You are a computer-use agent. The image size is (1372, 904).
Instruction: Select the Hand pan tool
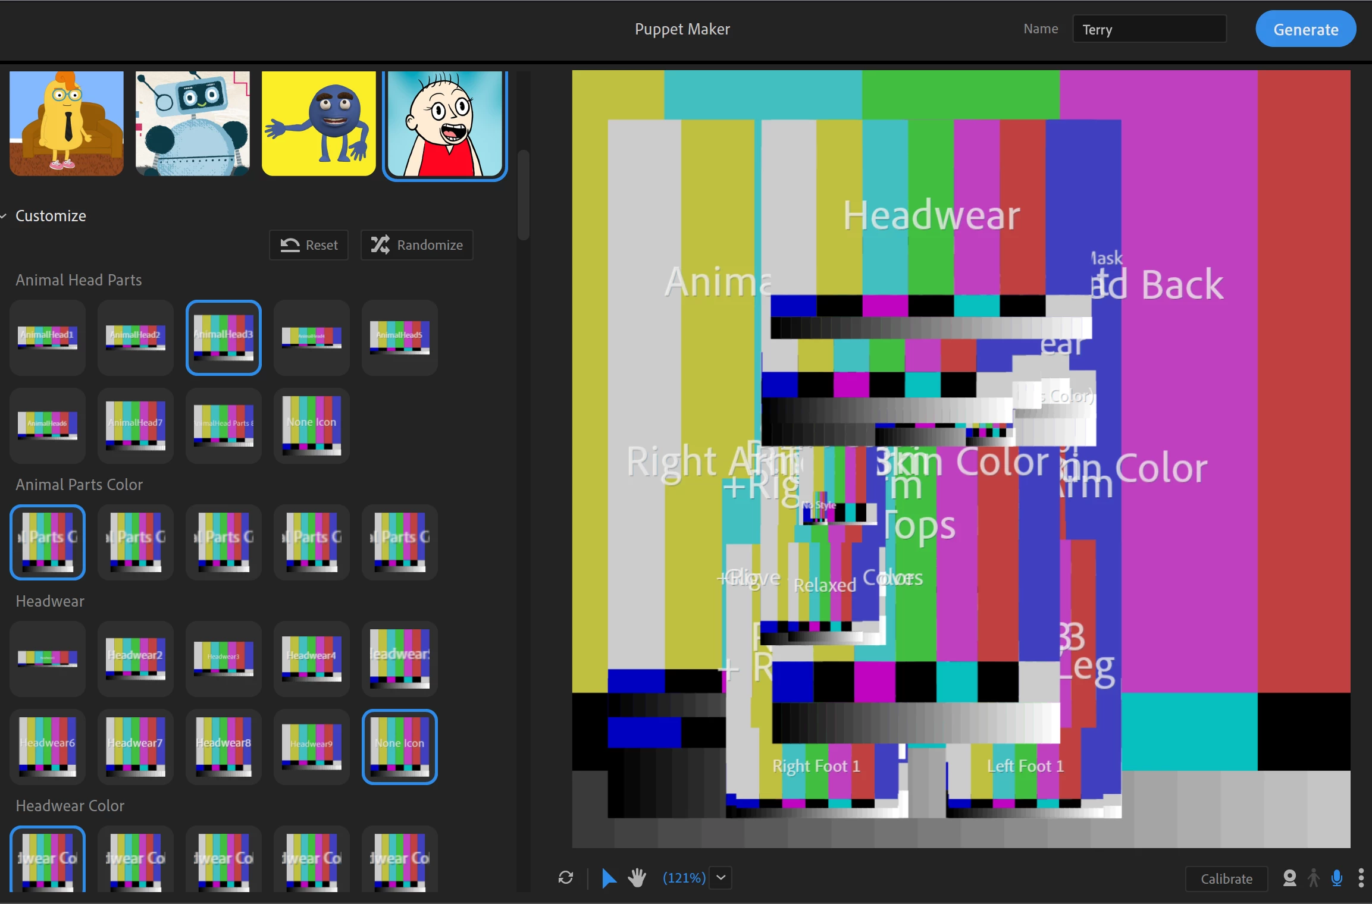click(637, 877)
